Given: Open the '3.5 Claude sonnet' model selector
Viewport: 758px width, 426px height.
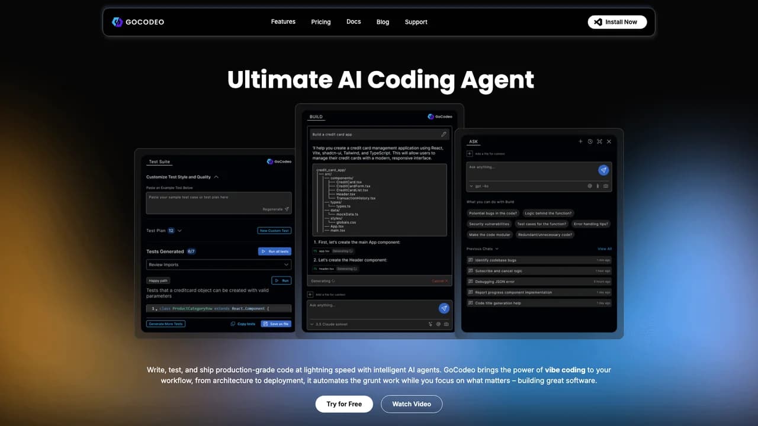Looking at the screenshot, I should pos(329,324).
